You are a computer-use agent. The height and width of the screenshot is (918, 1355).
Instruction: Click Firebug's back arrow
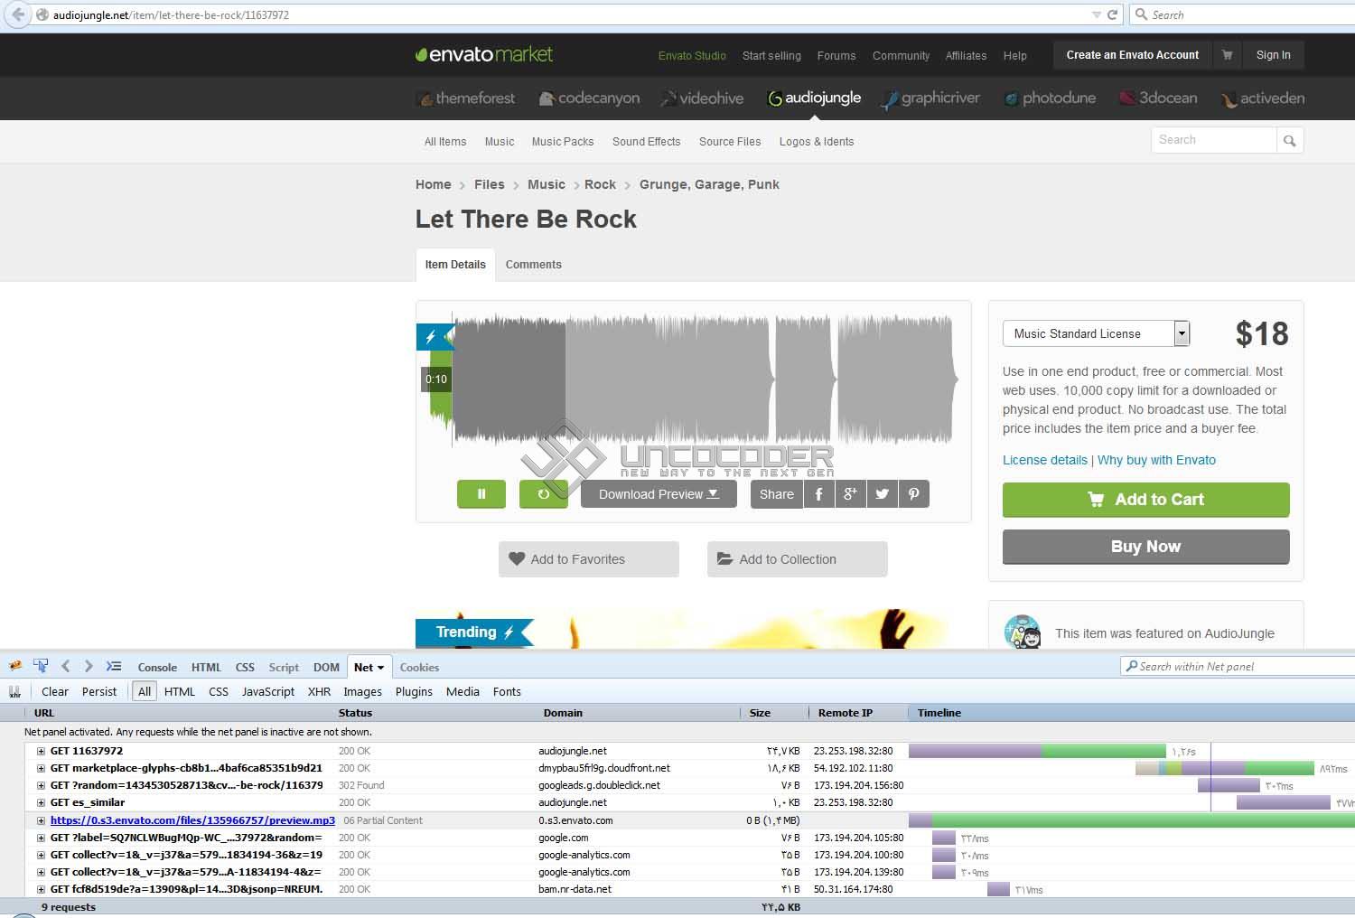point(65,667)
